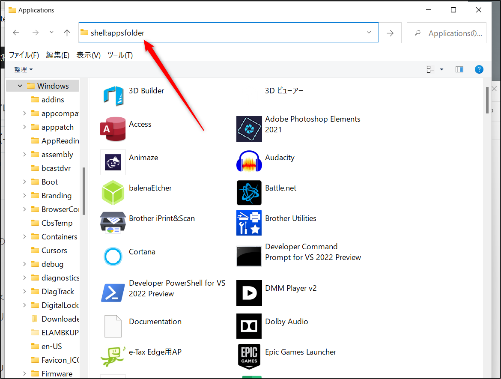Image resolution: width=501 pixels, height=379 pixels.
Task: Open the address bar history dropdown
Action: click(x=369, y=32)
